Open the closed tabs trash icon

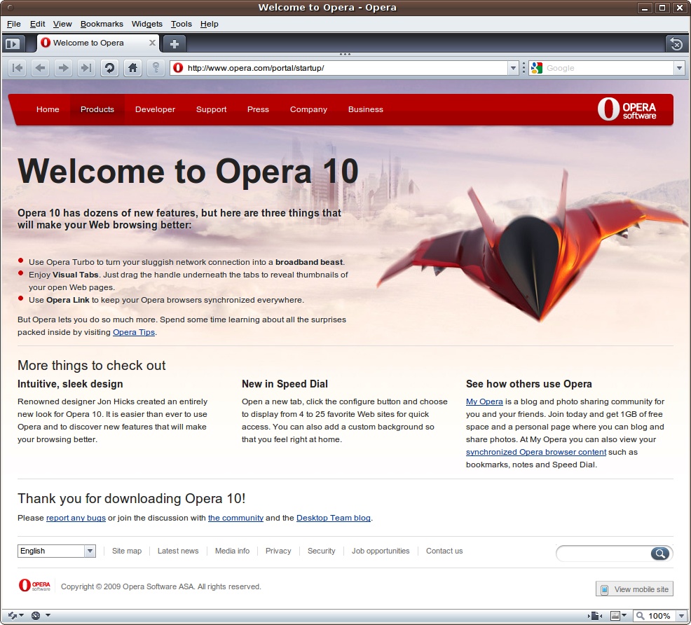pos(675,43)
